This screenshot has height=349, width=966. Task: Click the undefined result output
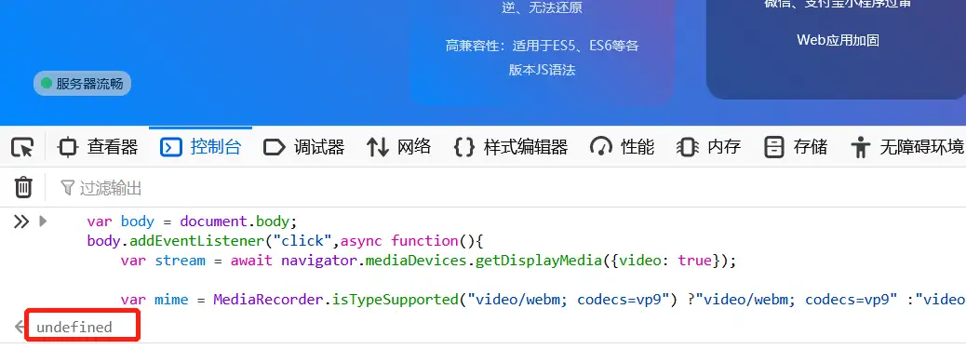[x=74, y=327]
